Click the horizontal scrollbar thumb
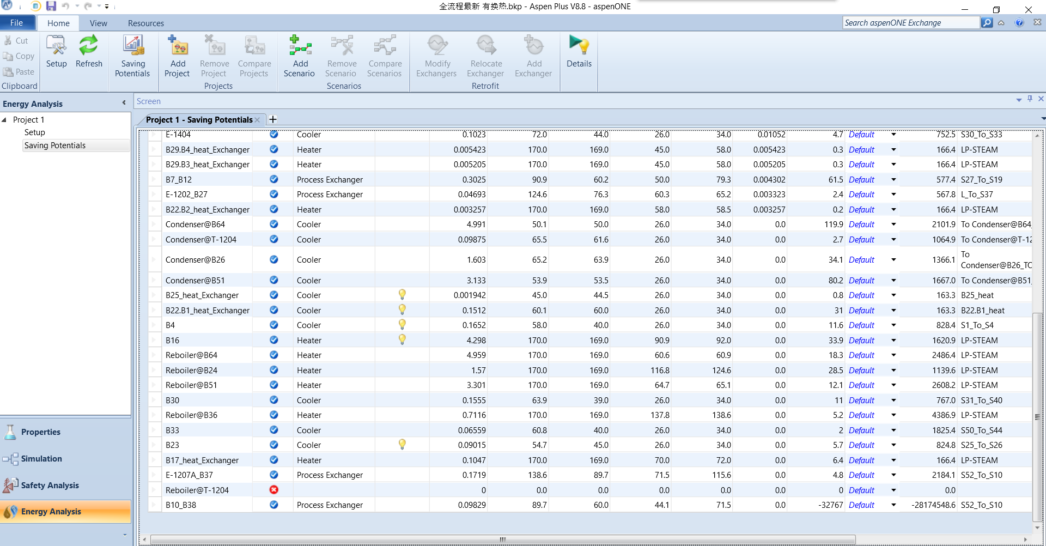This screenshot has width=1046, height=546. (502, 539)
